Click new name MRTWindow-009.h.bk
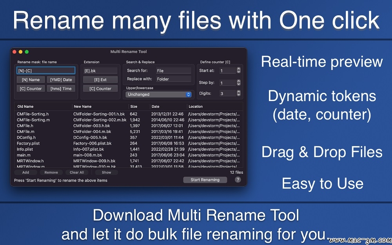 94,161
